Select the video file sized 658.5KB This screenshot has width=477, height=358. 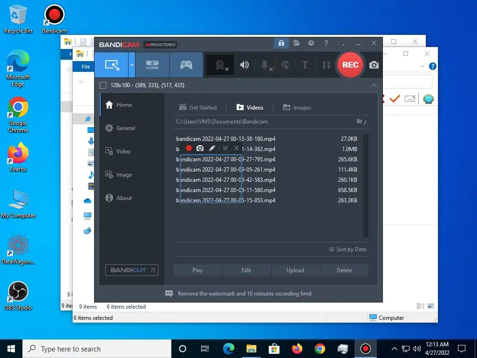(x=266, y=190)
